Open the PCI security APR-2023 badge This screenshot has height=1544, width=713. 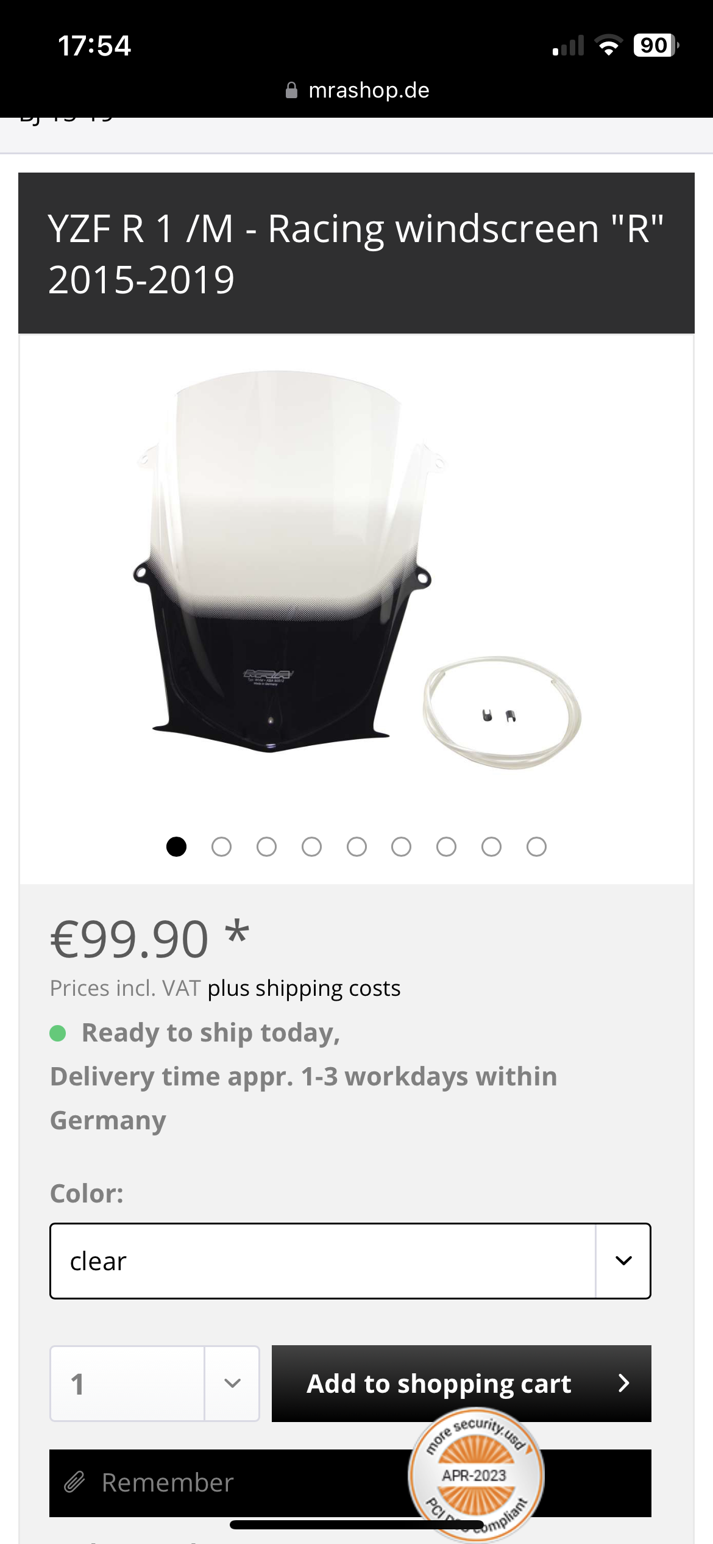click(475, 1474)
